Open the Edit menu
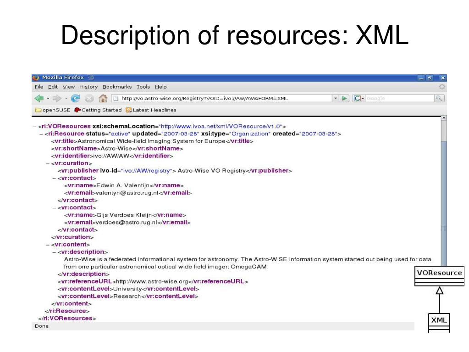Image resolution: width=469 pixels, height=352 pixels. [53, 87]
